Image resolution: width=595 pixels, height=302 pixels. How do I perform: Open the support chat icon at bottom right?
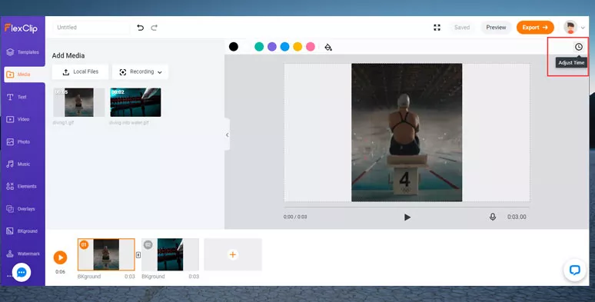tap(574, 270)
